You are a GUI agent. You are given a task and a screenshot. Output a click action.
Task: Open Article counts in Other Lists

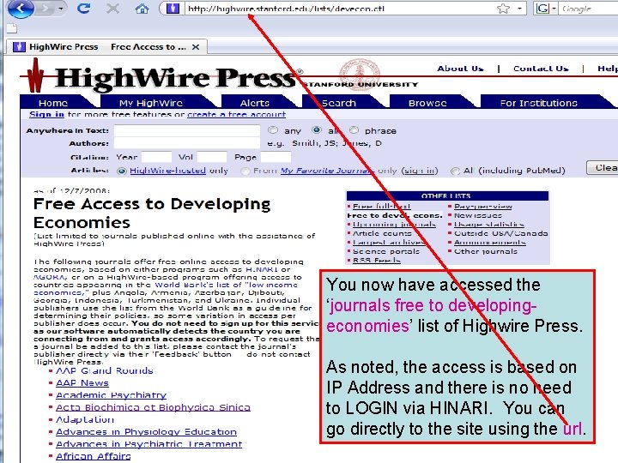381,233
